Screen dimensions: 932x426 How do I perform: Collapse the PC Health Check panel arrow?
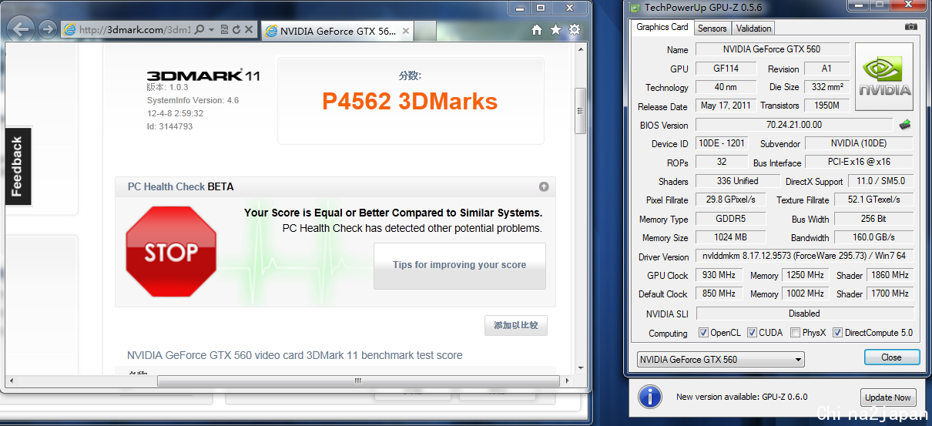click(544, 186)
